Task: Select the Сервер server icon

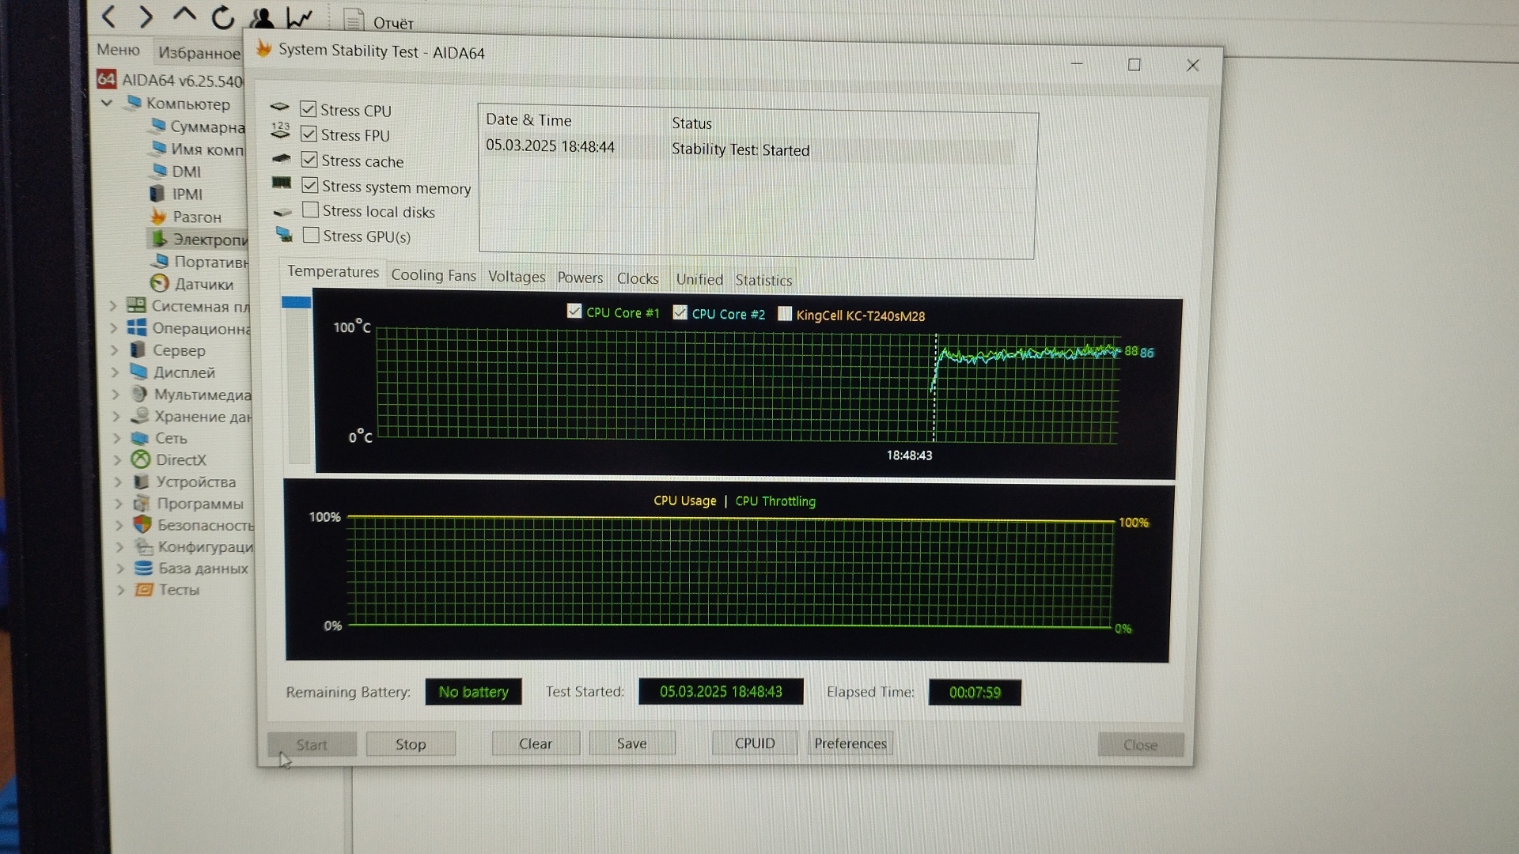Action: [138, 350]
